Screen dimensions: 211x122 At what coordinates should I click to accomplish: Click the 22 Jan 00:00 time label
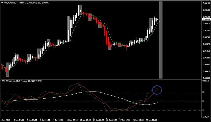click(151, 120)
